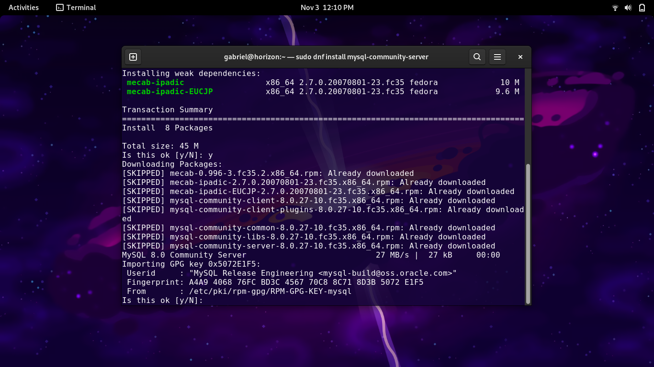Click the terminal's vertical scrollbar thumb
This screenshot has height=367, width=654.
[528, 233]
